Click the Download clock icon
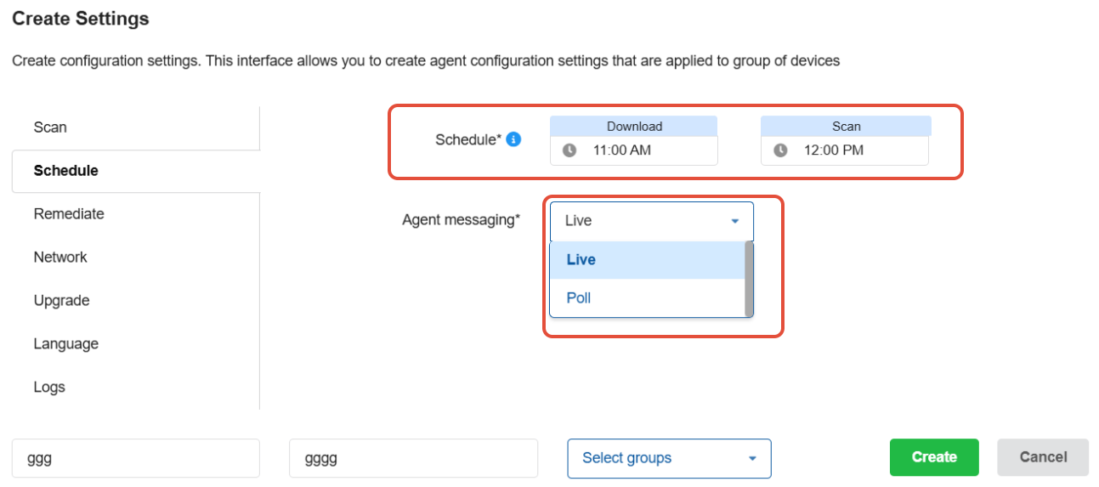Viewport: 1099px width, 487px height. pos(569,150)
